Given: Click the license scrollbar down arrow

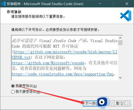Looking at the screenshot, I should tap(120, 78).
